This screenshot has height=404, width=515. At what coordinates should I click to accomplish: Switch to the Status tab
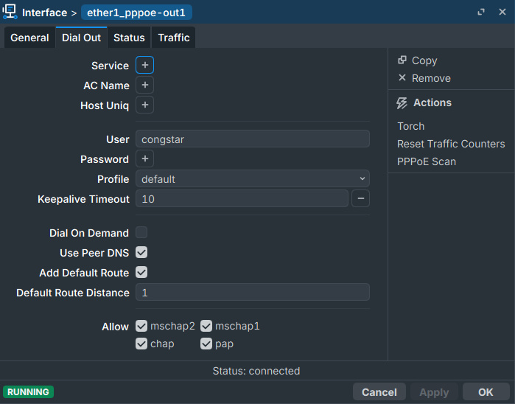coord(129,38)
